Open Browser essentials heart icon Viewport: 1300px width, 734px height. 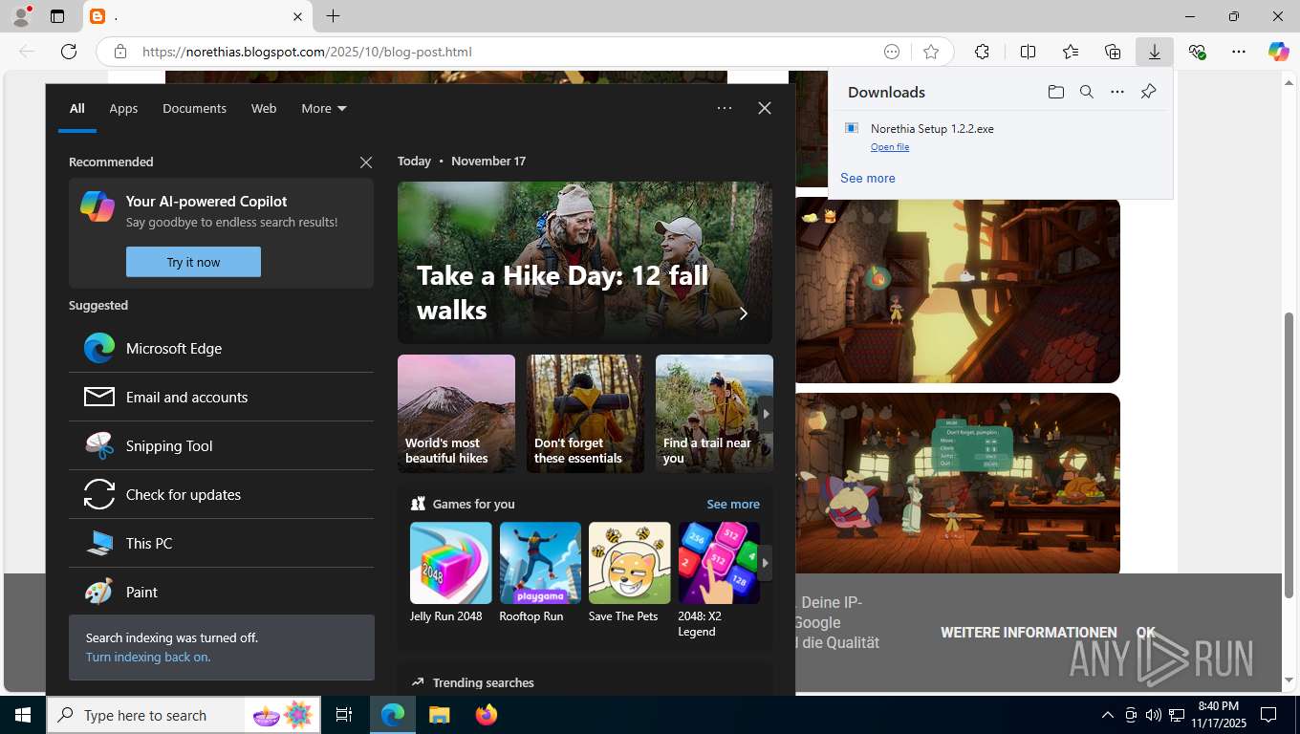pyautogui.click(x=1197, y=52)
